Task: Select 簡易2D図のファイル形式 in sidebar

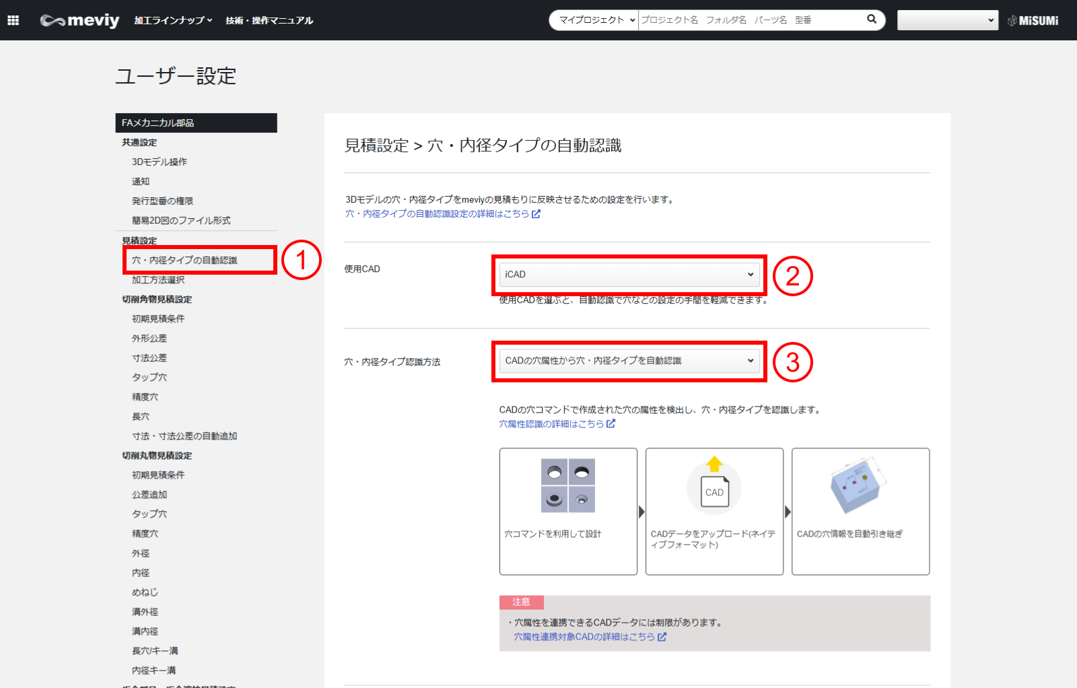Action: coord(181,221)
